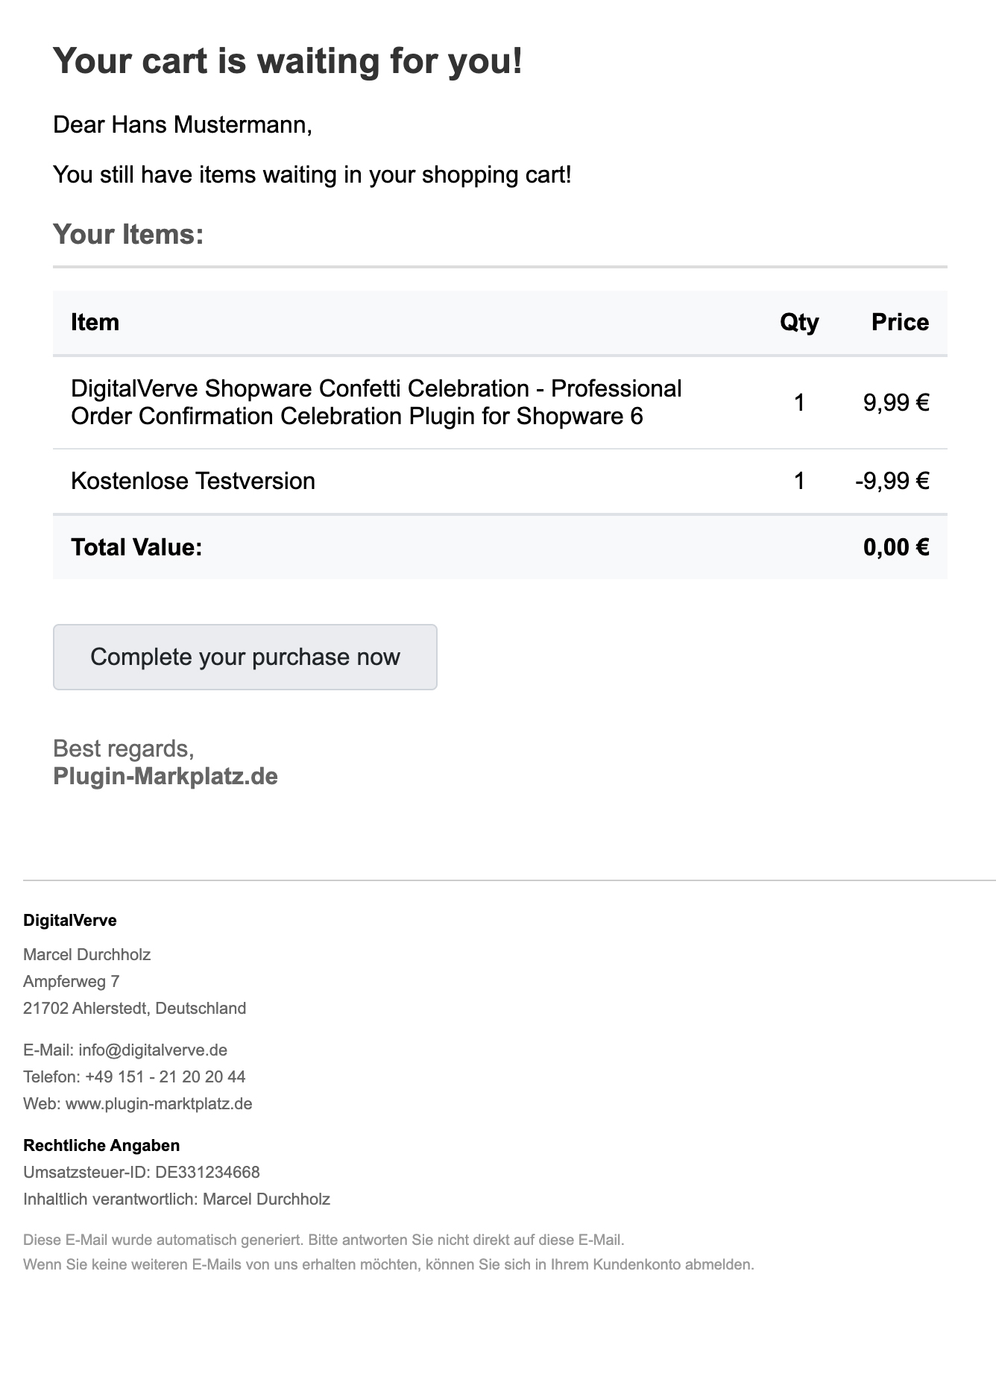Click the 0,00 € total amount

(896, 547)
